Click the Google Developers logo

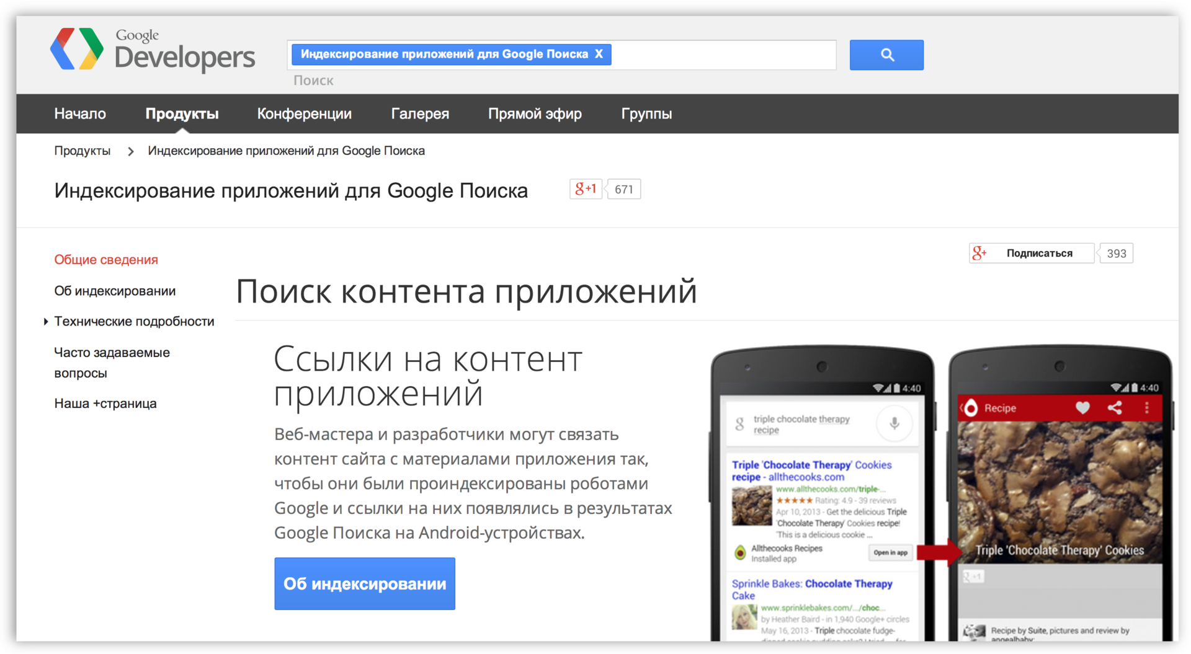click(153, 50)
